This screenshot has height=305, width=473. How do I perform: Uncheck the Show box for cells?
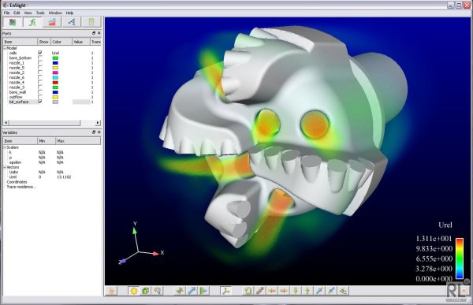pos(40,53)
